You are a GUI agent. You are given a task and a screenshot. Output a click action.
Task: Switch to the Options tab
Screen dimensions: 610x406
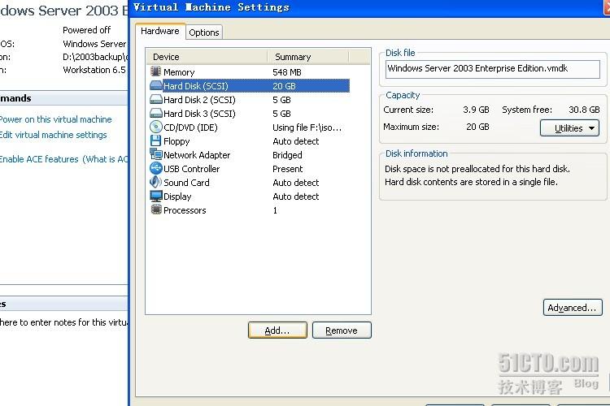204,32
